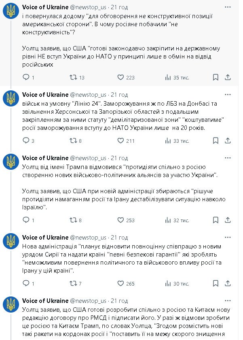The height and width of the screenshot is (340, 243).
Task: Retweet the post with 7 reposts
Action: (x=73, y=283)
